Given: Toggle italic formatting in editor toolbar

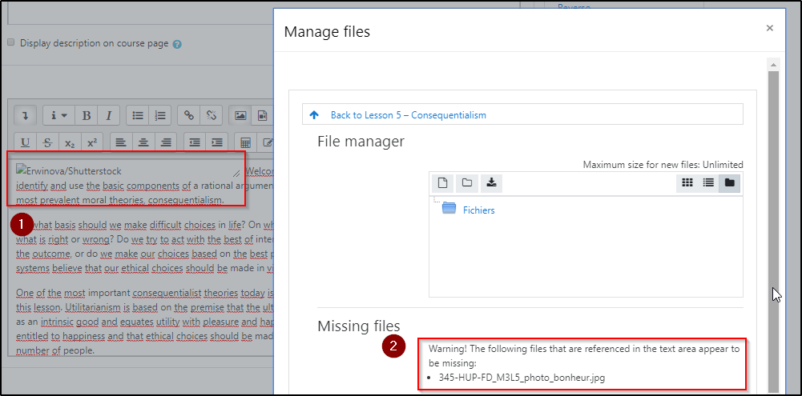Looking at the screenshot, I should coord(108,115).
